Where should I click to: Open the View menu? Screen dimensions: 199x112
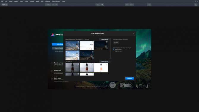(x=42, y=1)
